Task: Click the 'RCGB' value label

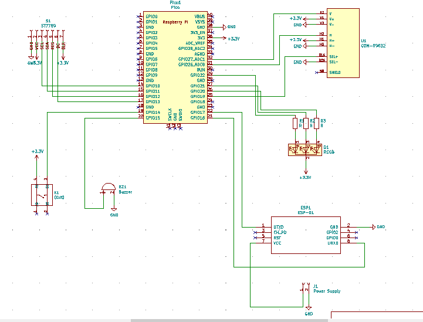Action: coord(329,152)
